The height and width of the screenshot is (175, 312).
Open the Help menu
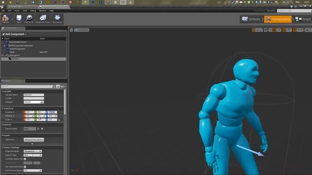click(x=51, y=11)
